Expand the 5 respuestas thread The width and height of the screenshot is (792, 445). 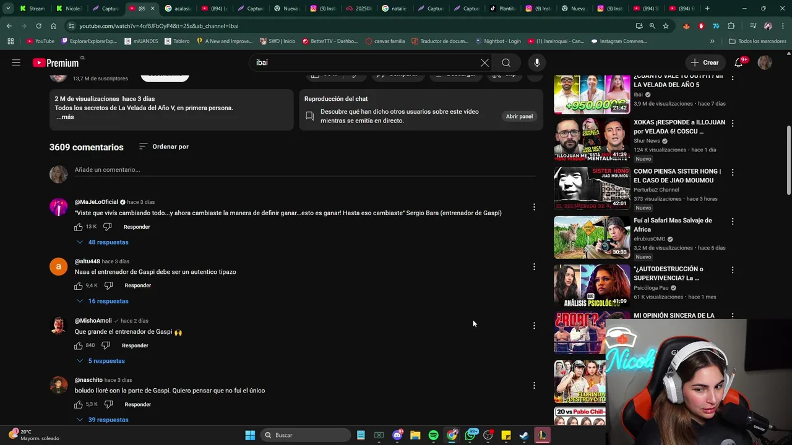101,361
